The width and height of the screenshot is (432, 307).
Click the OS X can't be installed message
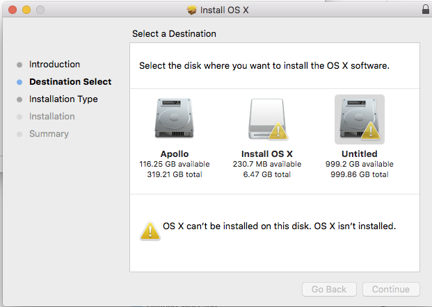pos(279,226)
